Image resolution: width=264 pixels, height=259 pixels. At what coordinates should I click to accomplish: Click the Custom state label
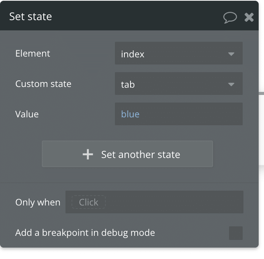(x=43, y=84)
